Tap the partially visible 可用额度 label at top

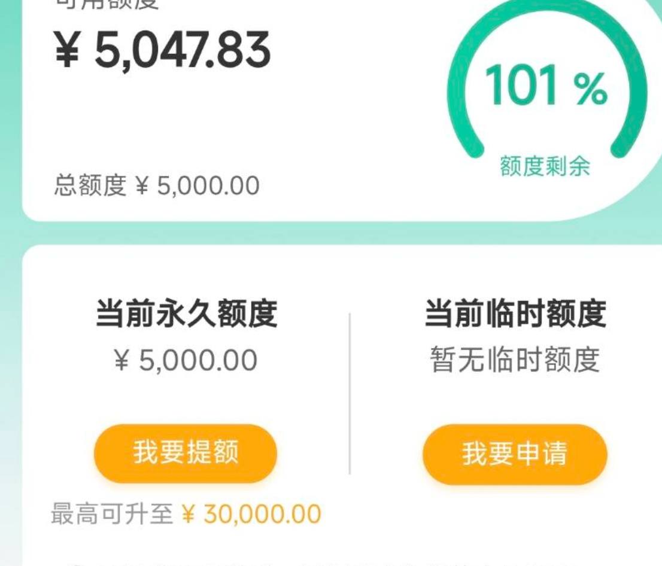click(107, 4)
